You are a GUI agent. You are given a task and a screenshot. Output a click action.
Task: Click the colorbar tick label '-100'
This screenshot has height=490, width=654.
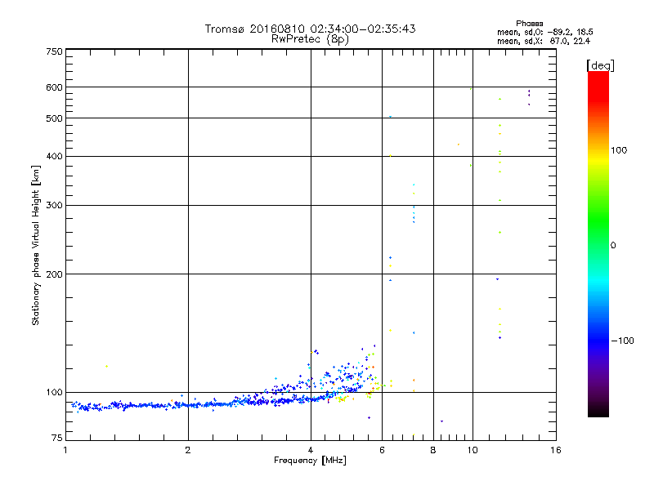[622, 341]
